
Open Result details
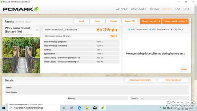pos(151,21)
